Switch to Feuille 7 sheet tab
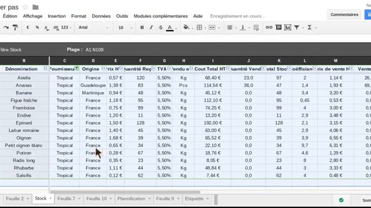This screenshot has height=208, width=371. point(66,199)
